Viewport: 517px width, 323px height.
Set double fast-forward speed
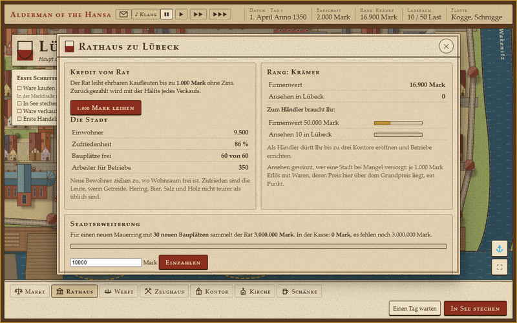198,14
